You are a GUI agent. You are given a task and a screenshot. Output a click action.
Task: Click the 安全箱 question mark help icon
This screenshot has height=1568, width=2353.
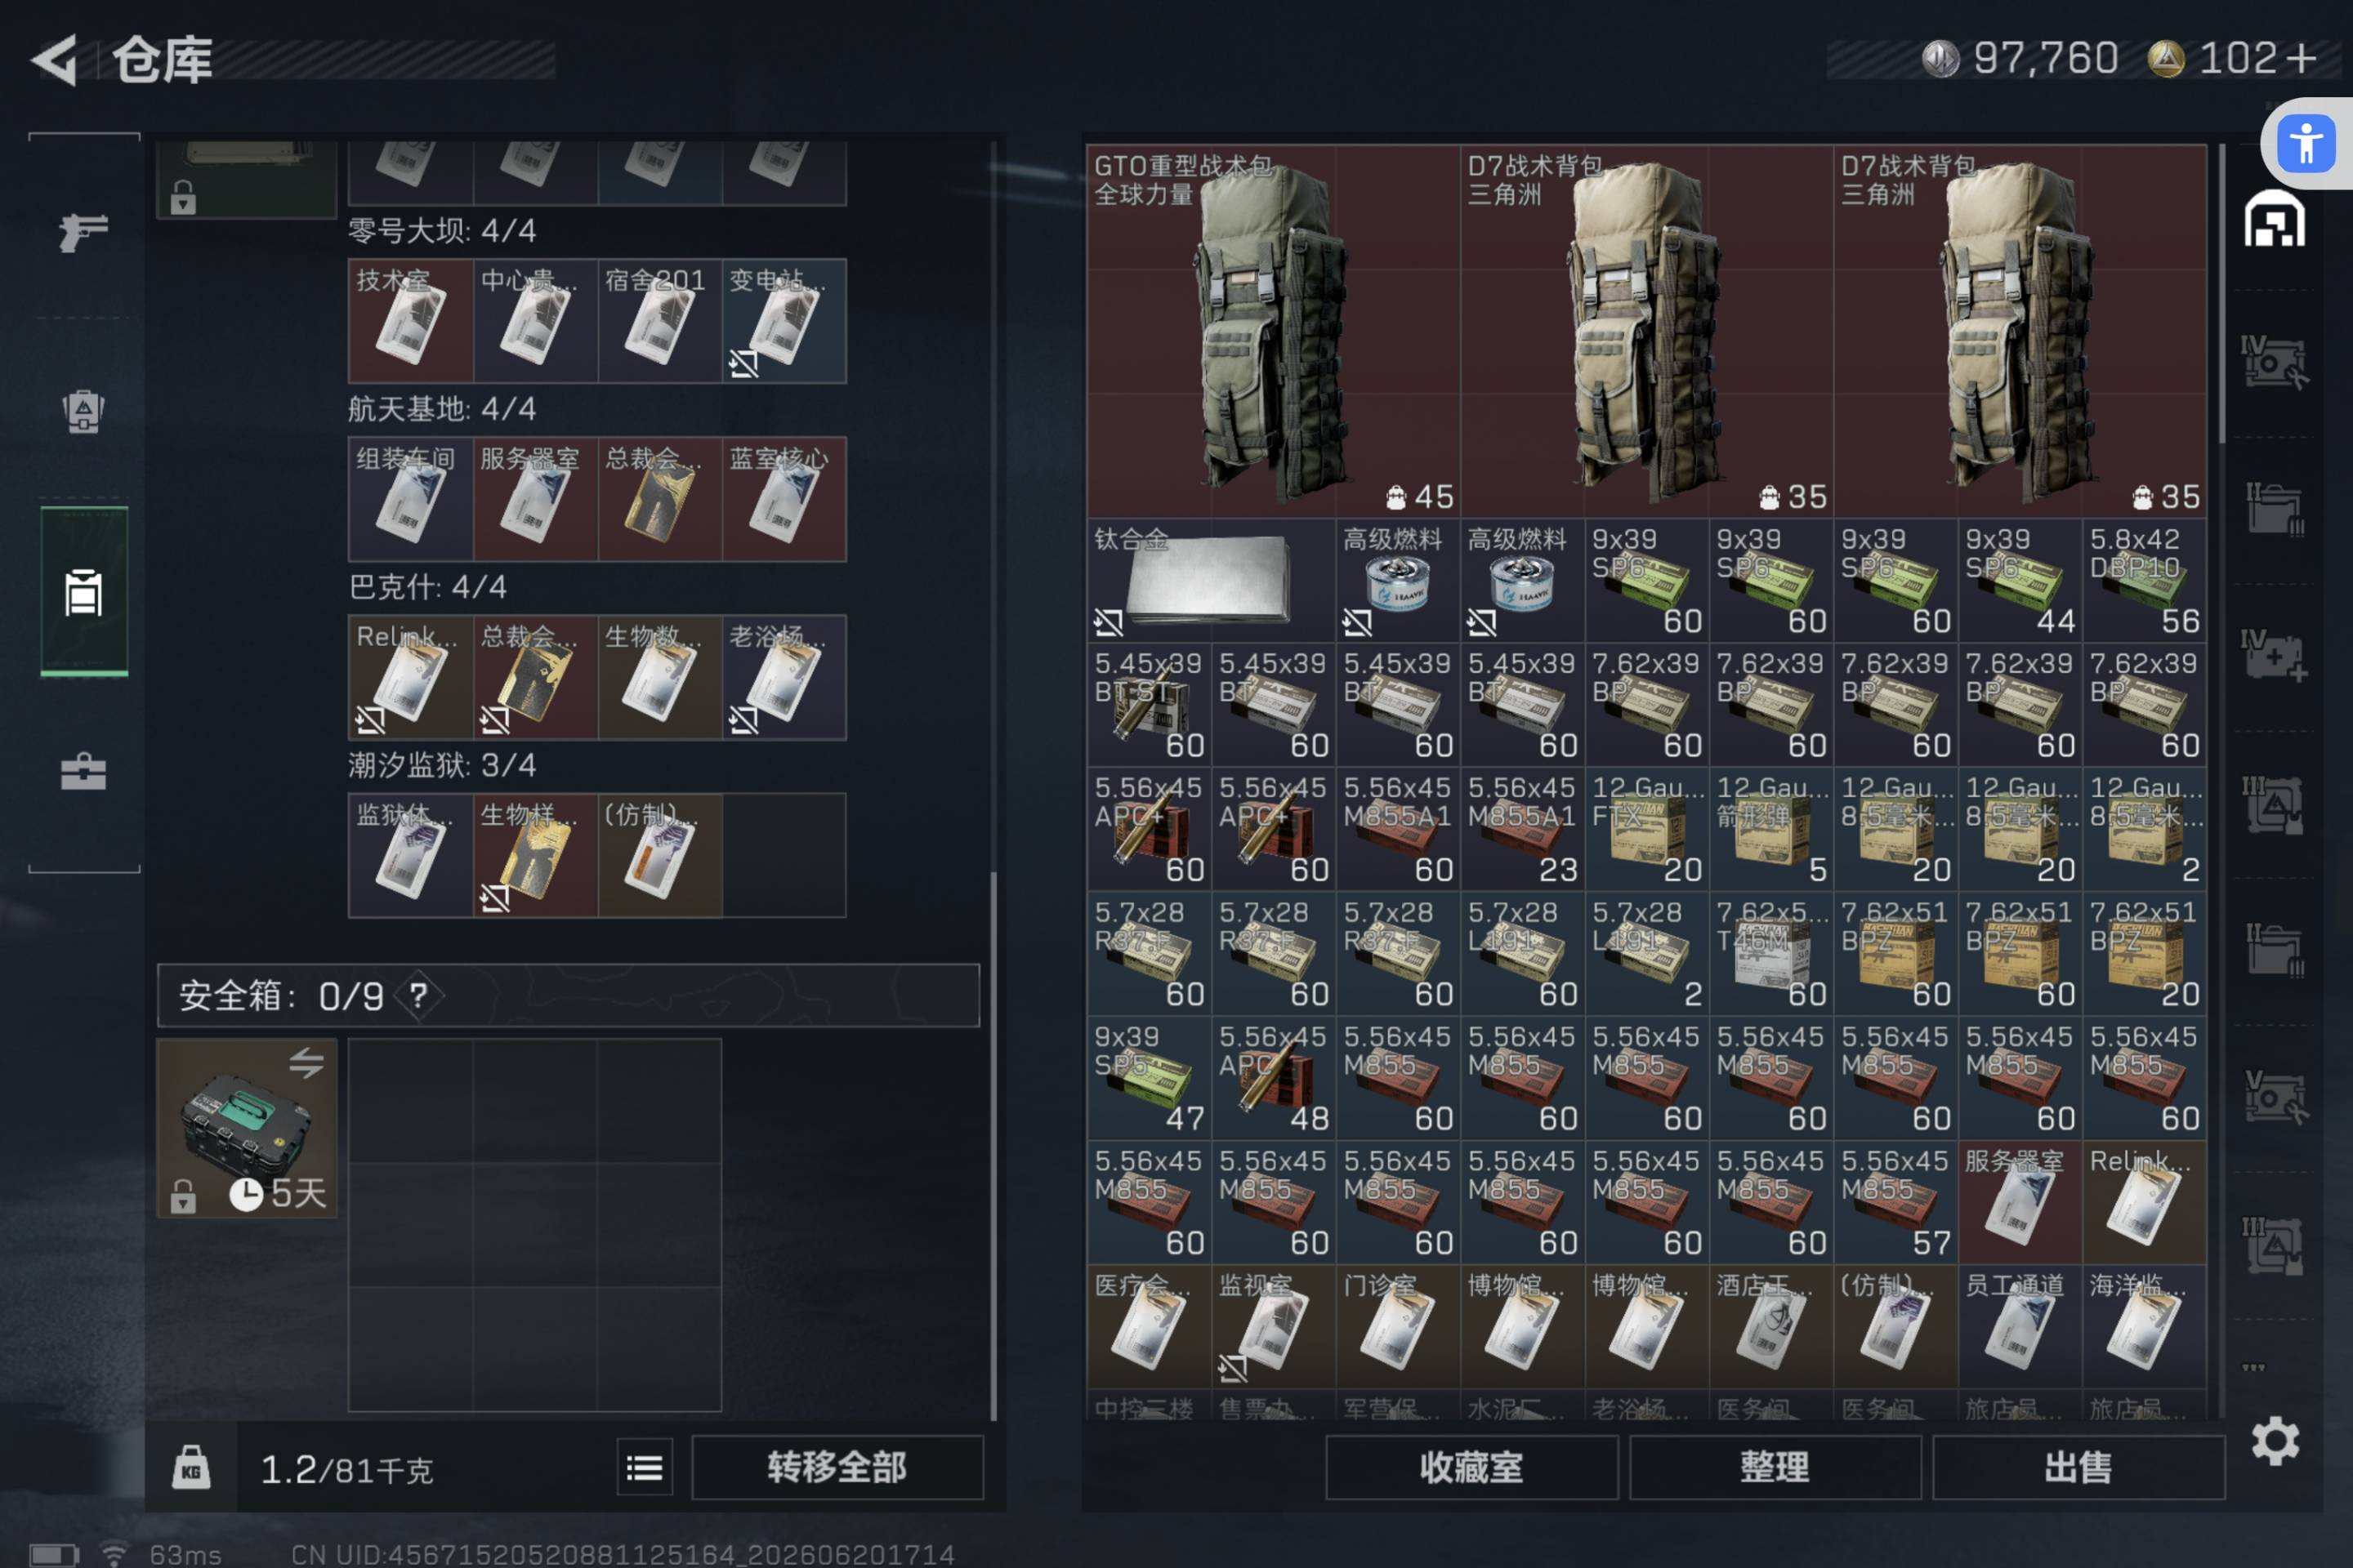[418, 995]
